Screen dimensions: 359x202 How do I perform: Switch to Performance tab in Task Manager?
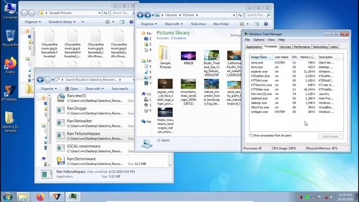302,47
